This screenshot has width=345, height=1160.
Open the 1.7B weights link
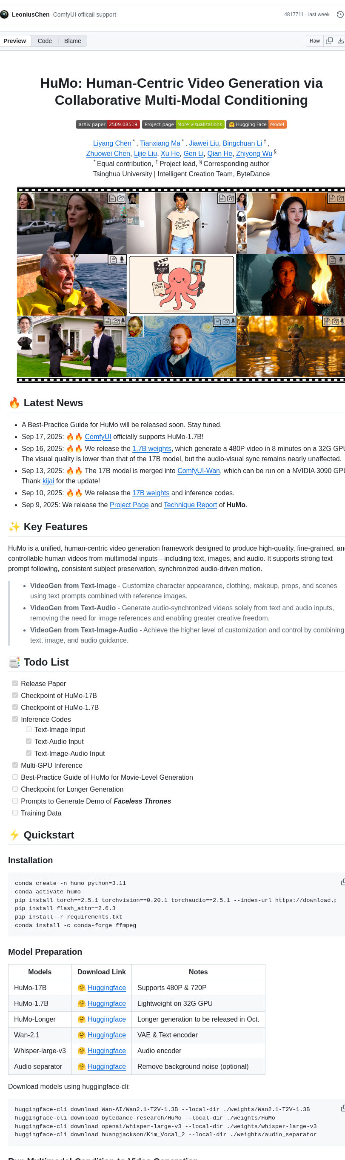tap(151, 448)
